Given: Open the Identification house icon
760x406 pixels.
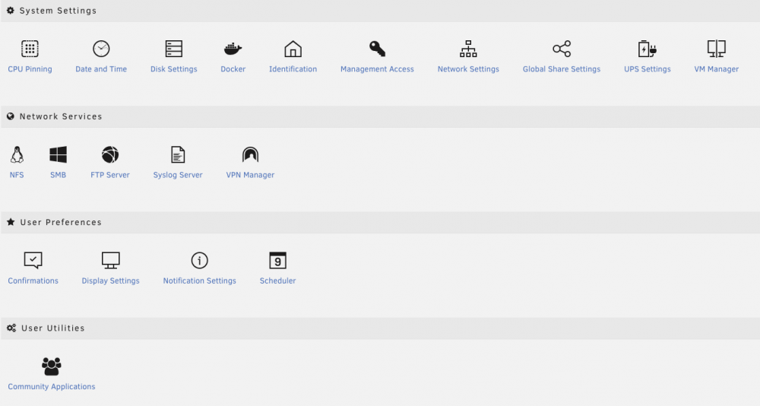Looking at the screenshot, I should click(x=293, y=49).
